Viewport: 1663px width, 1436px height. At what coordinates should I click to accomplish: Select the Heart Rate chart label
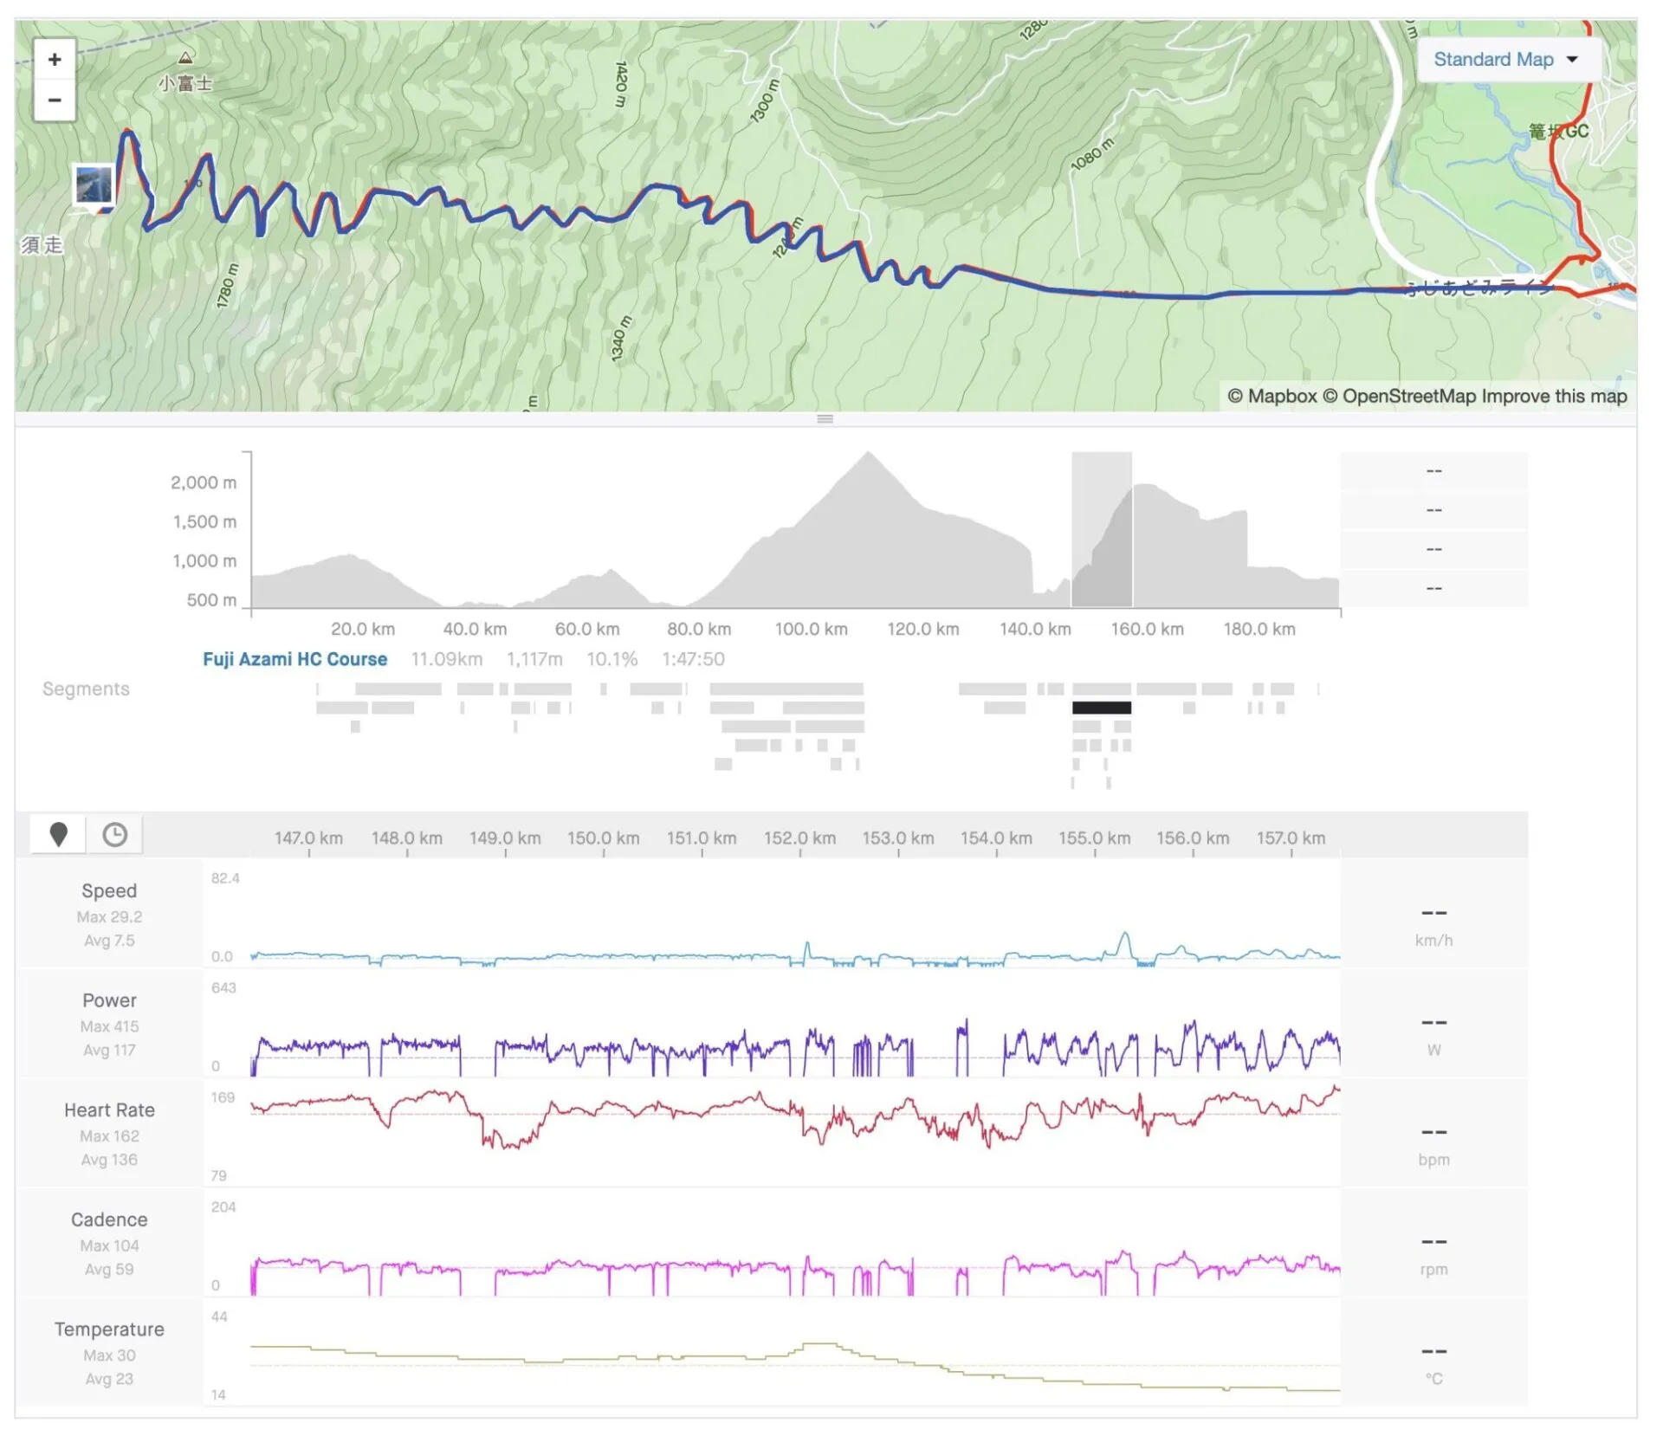(109, 1109)
